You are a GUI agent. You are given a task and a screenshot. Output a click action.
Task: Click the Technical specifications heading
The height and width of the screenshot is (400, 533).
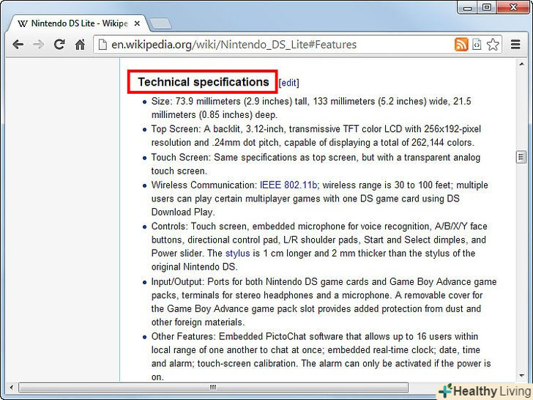204,82
